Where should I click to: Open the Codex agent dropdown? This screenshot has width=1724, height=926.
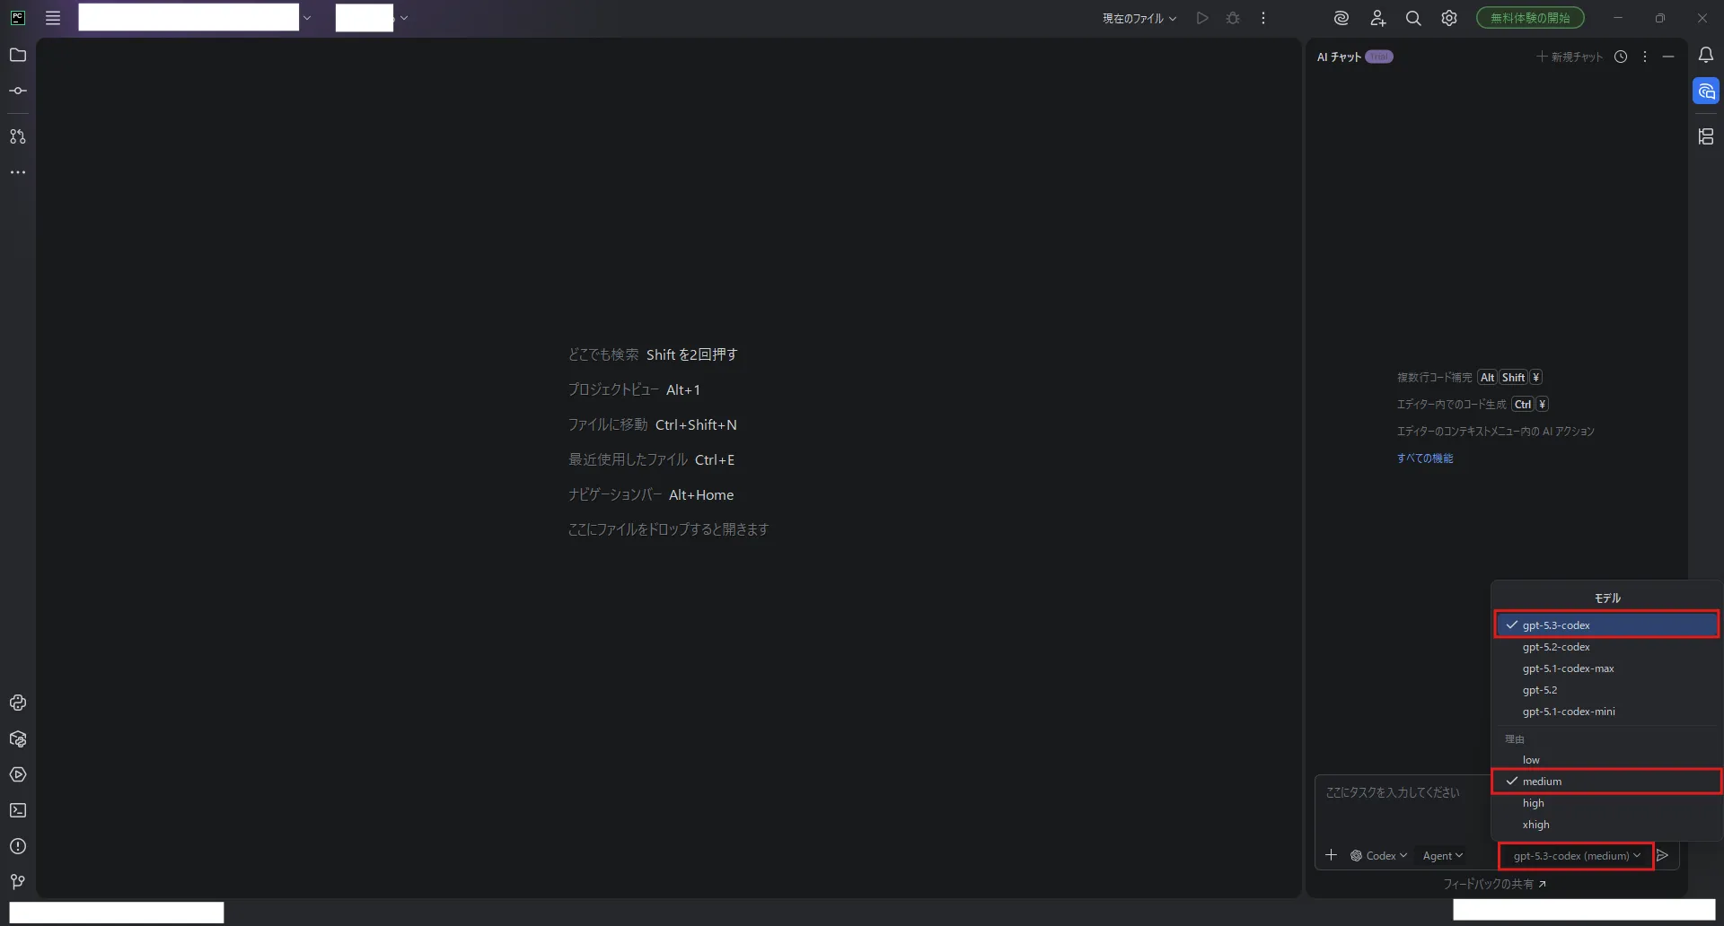point(1379,856)
